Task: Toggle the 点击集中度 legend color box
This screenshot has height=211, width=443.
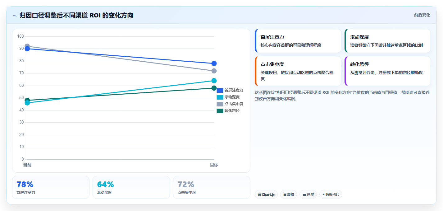Action: point(220,104)
